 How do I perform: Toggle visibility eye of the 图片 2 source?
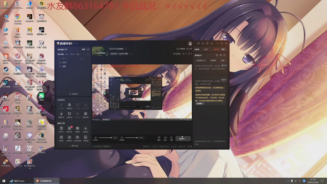pos(82,58)
